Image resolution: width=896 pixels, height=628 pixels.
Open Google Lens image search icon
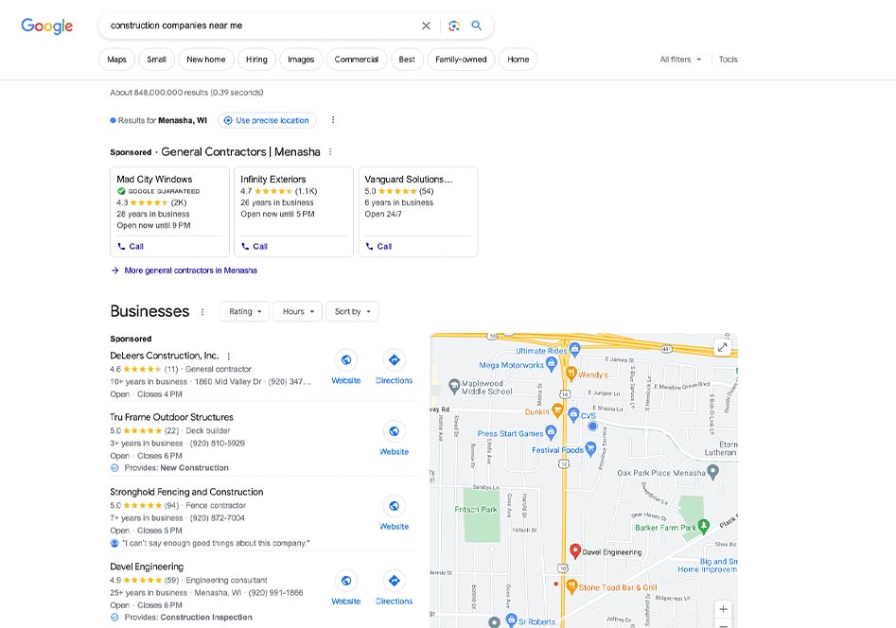tap(454, 26)
